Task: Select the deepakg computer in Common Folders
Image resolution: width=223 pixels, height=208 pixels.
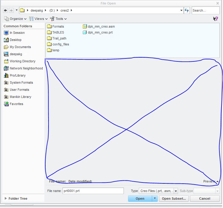Action: pyautogui.click(x=13, y=54)
